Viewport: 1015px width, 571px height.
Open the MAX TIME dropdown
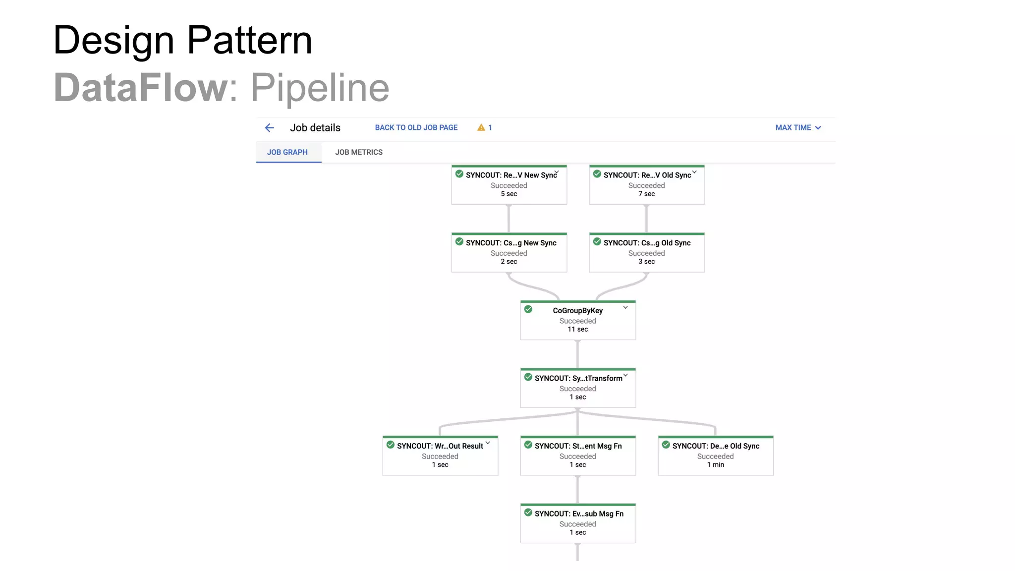pyautogui.click(x=798, y=128)
